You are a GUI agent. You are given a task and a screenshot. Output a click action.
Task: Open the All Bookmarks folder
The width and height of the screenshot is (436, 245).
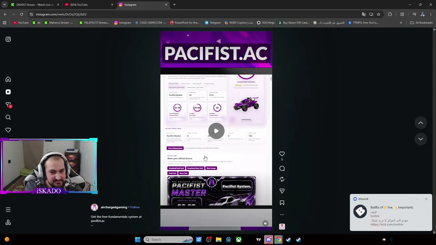(421, 23)
